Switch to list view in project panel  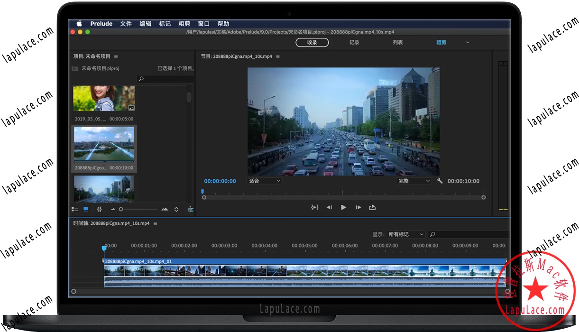pyautogui.click(x=75, y=209)
